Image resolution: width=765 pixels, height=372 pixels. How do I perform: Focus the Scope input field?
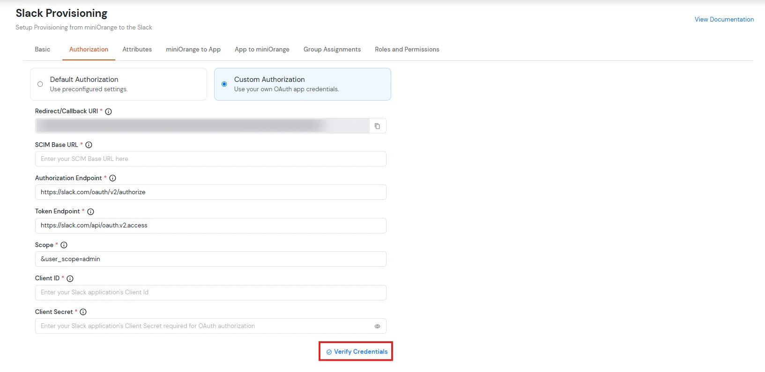(210, 259)
